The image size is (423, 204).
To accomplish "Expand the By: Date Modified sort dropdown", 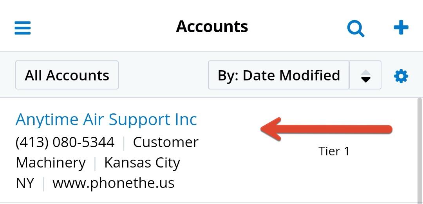I will [x=278, y=75].
